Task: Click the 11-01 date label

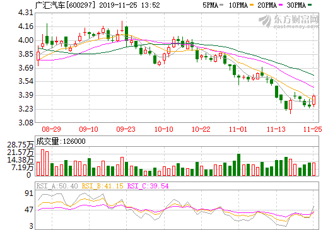Action: pos(238,129)
